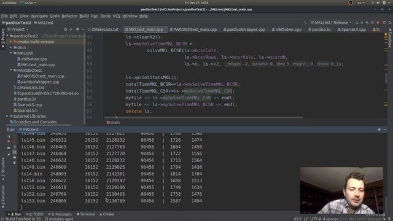Select SparseLS.h in project tree
Image resolution: width=393 pixels, height=221 pixels.
(x=25, y=110)
